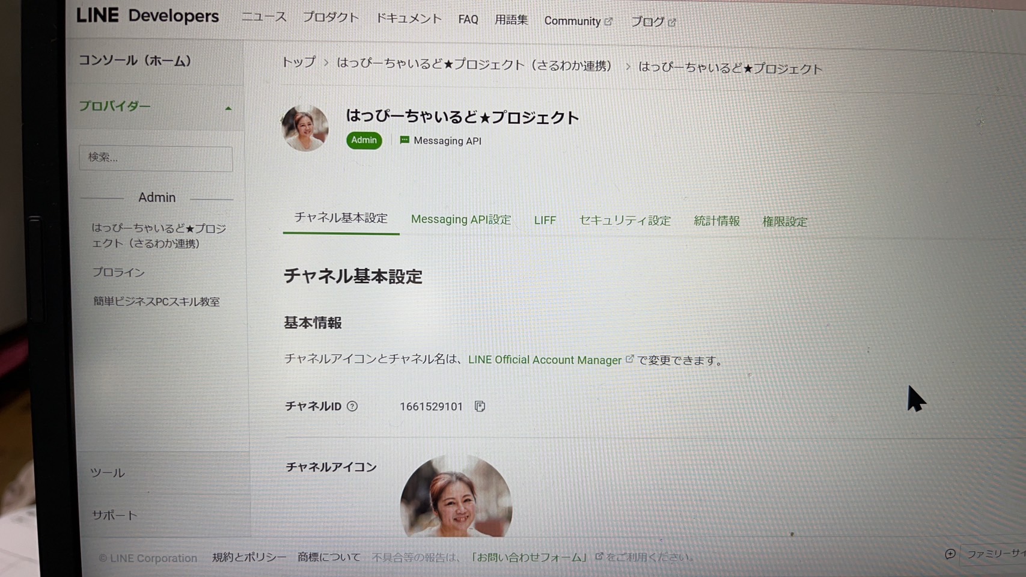The width and height of the screenshot is (1026, 577).
Task: Open the external link icon beside ブログ
Action: (x=672, y=22)
